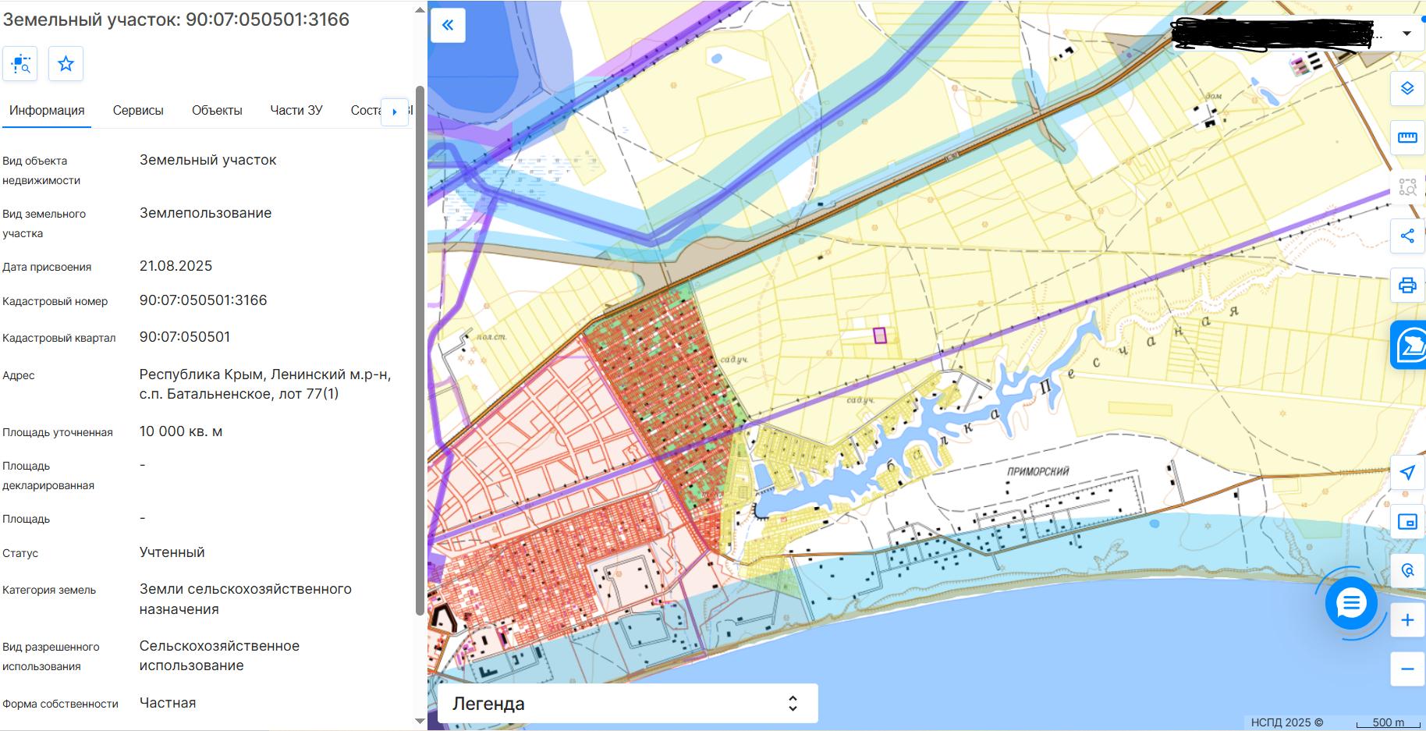Click the highlighted purple parcel on map
Image resolution: width=1426 pixels, height=731 pixels.
coord(880,335)
